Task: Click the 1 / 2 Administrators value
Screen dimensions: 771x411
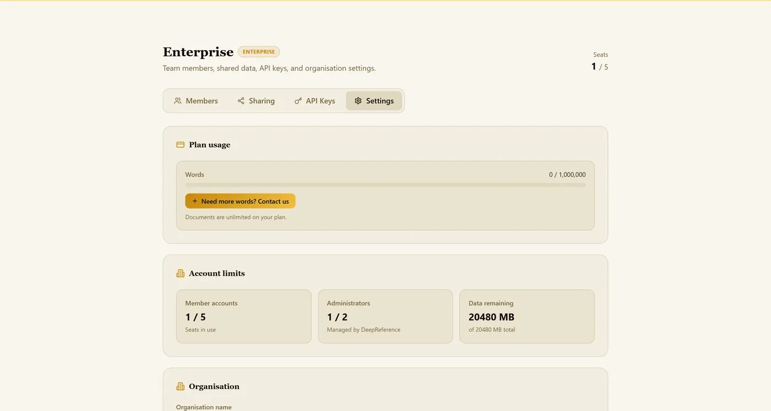Action: [x=337, y=317]
